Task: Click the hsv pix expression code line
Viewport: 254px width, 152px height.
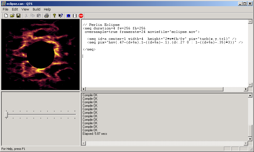Action: click(x=165, y=42)
